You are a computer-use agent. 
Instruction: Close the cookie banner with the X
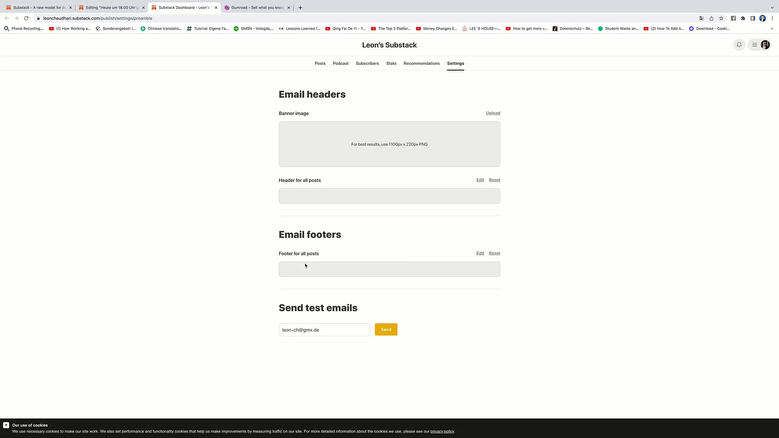[6, 425]
